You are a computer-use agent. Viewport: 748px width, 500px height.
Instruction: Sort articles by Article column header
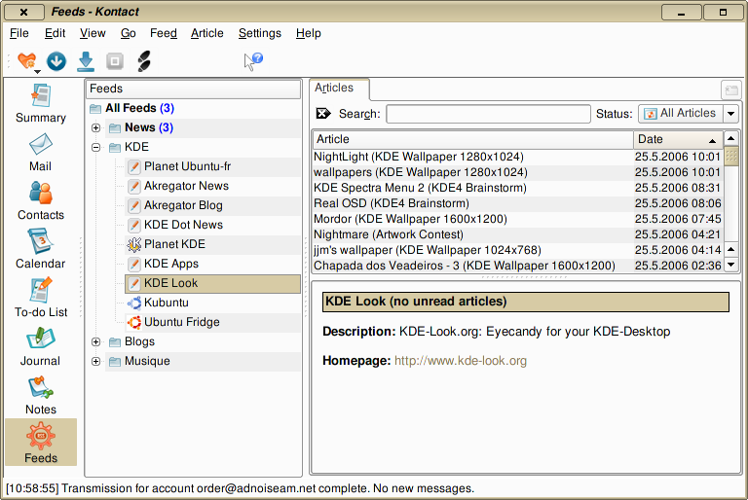point(472,139)
